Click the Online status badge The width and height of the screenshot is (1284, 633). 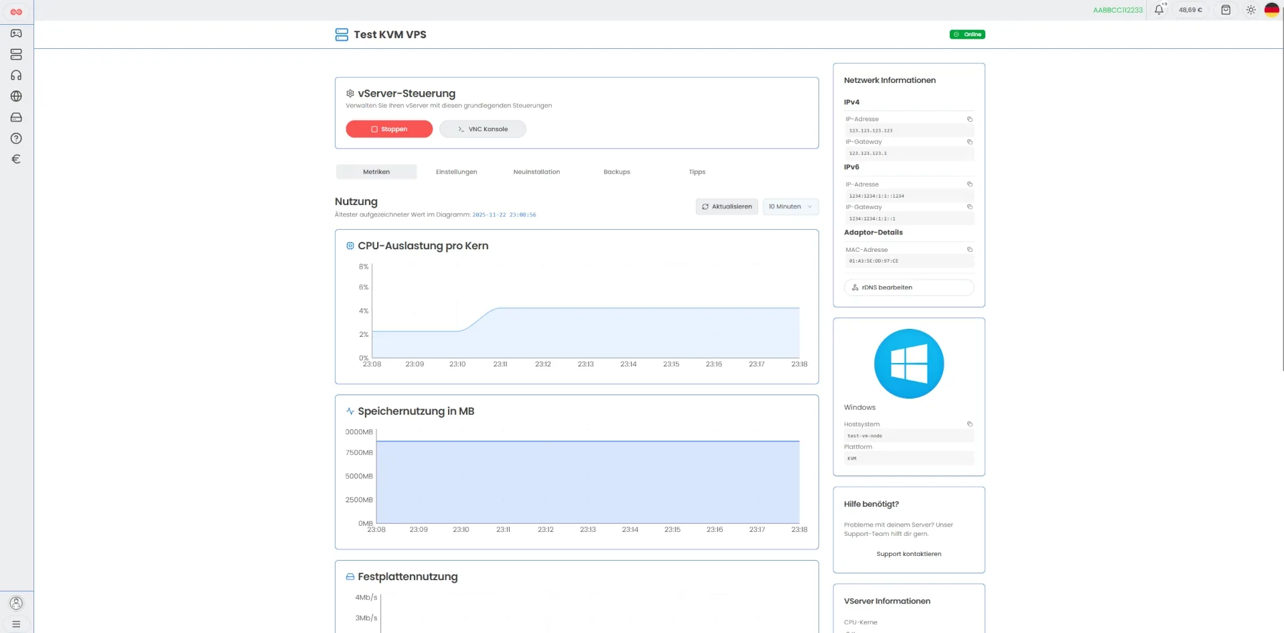click(967, 34)
